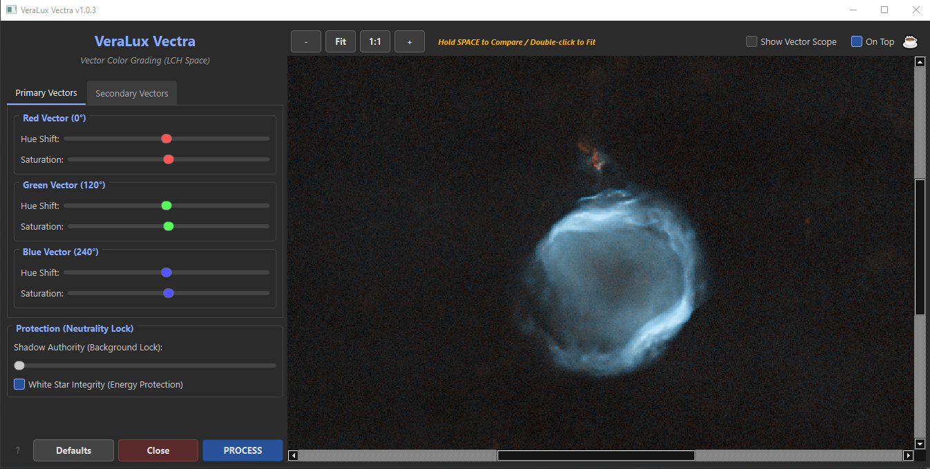Click the coffee cup donate icon
This screenshot has width=930, height=469.
[x=910, y=41]
